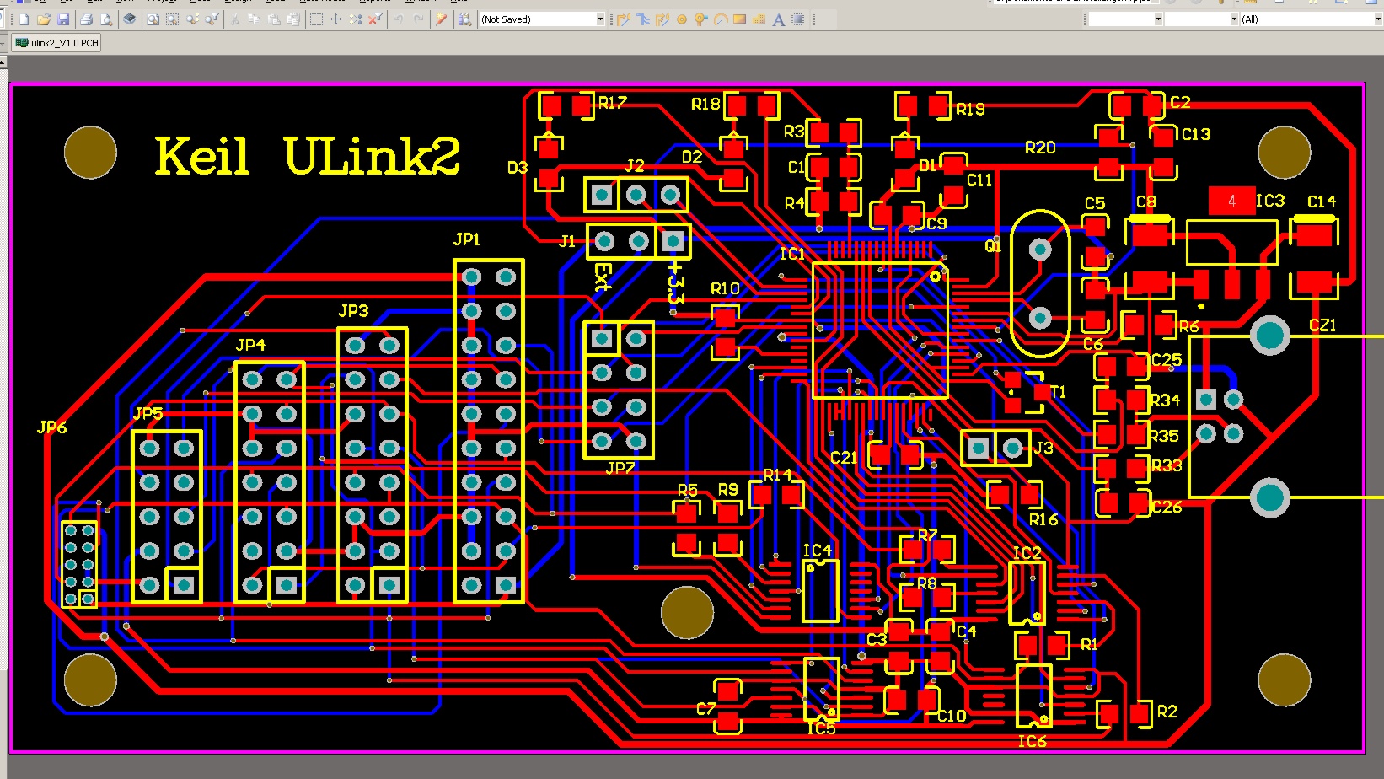The width and height of the screenshot is (1384, 779).
Task: Select the JP5 designator text
Action: tap(148, 414)
